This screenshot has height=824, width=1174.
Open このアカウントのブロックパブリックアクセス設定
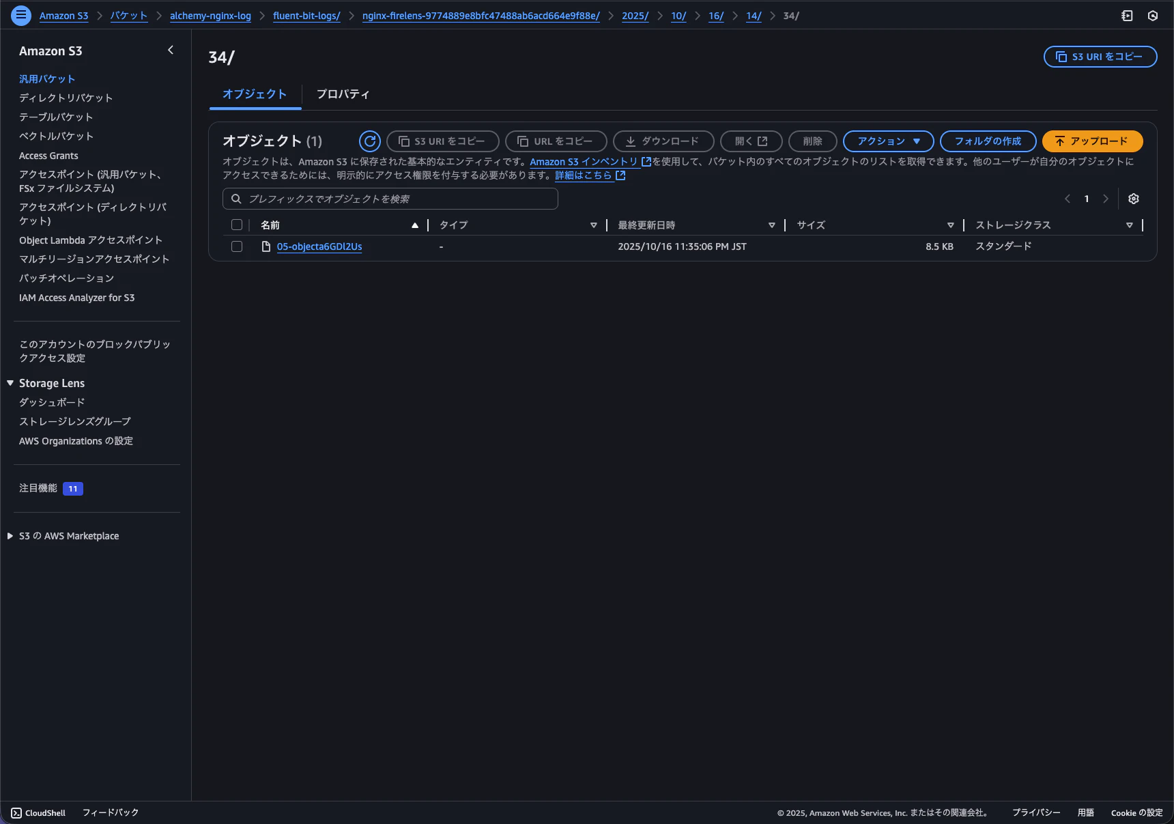pyautogui.click(x=95, y=351)
